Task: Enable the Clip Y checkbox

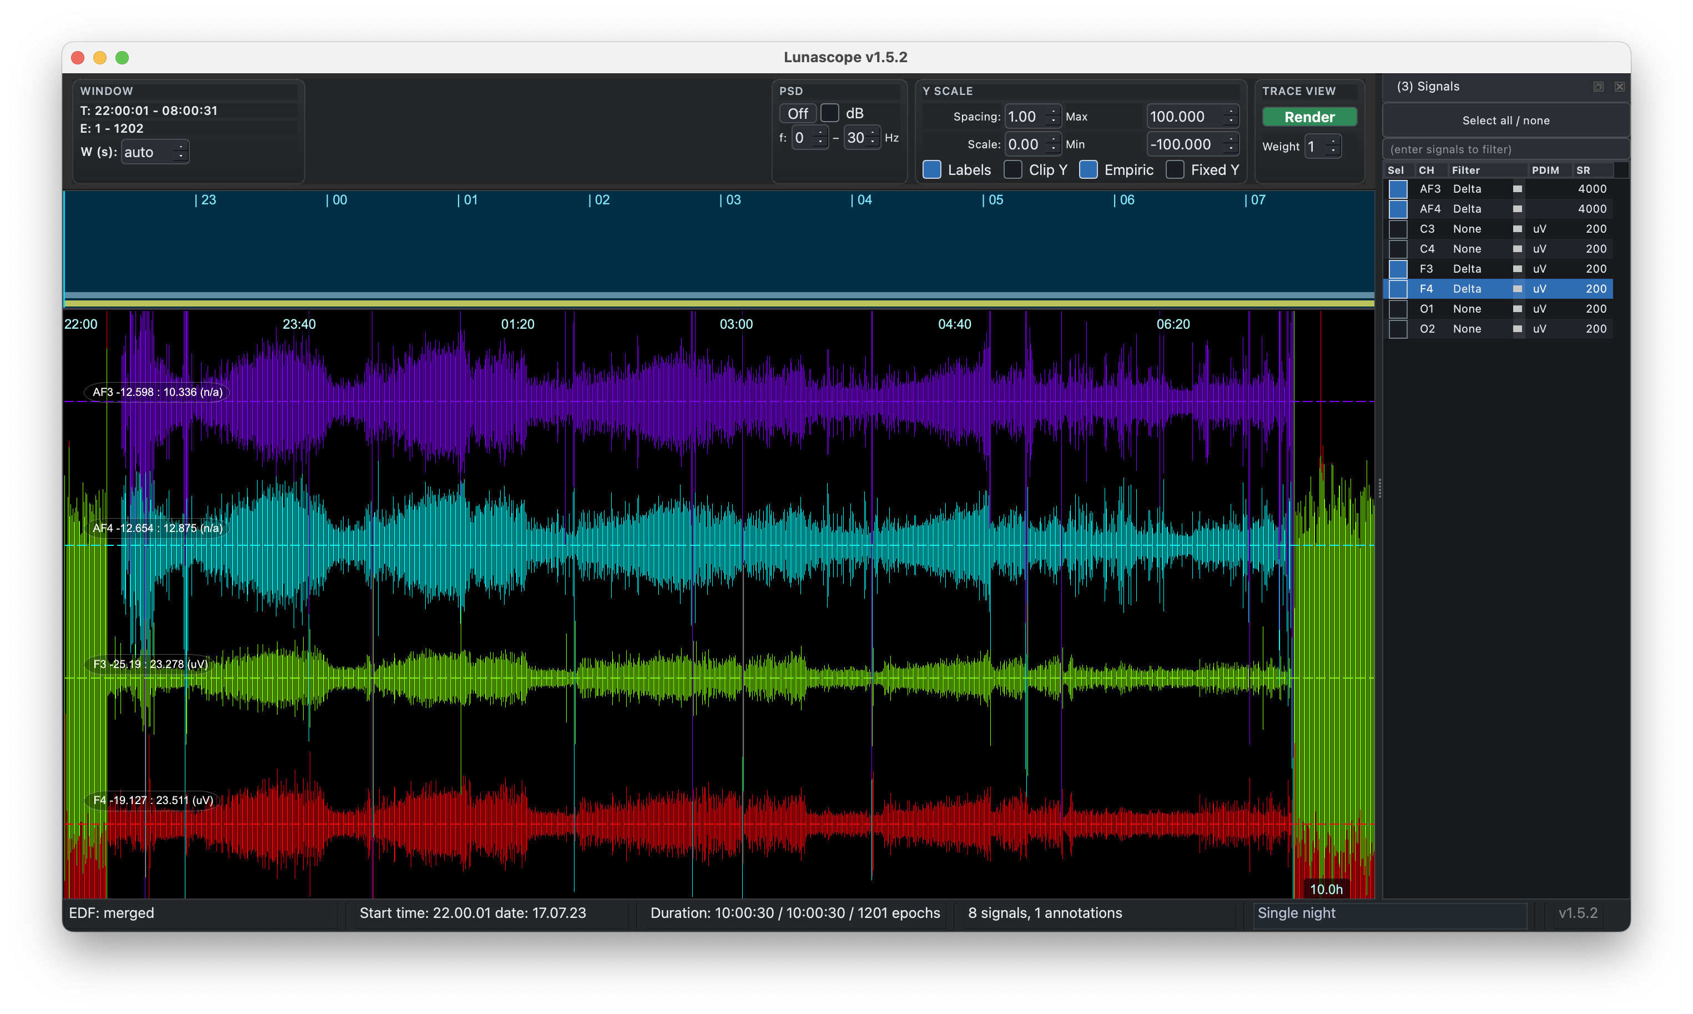Action: pyautogui.click(x=1013, y=169)
